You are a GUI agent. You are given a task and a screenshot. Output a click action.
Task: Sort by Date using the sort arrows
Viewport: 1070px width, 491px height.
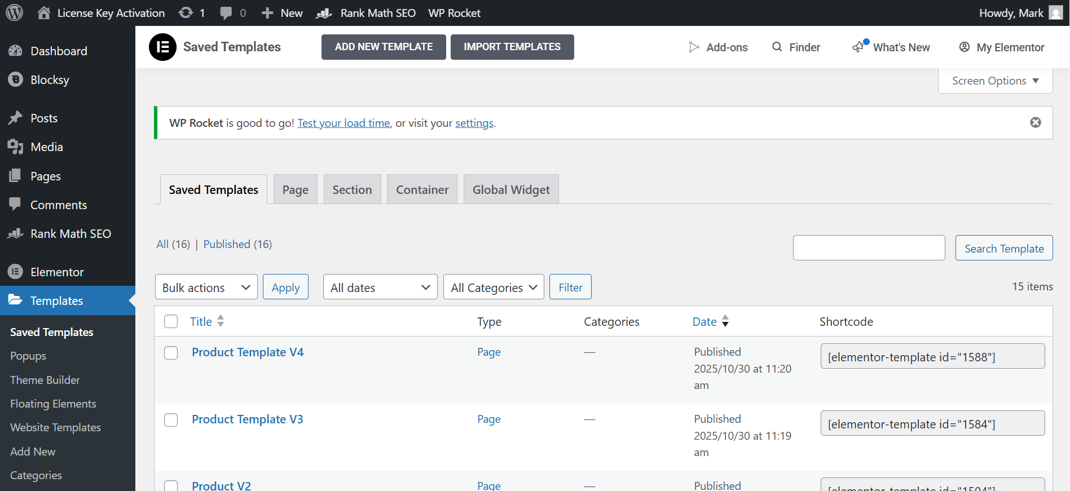725,321
